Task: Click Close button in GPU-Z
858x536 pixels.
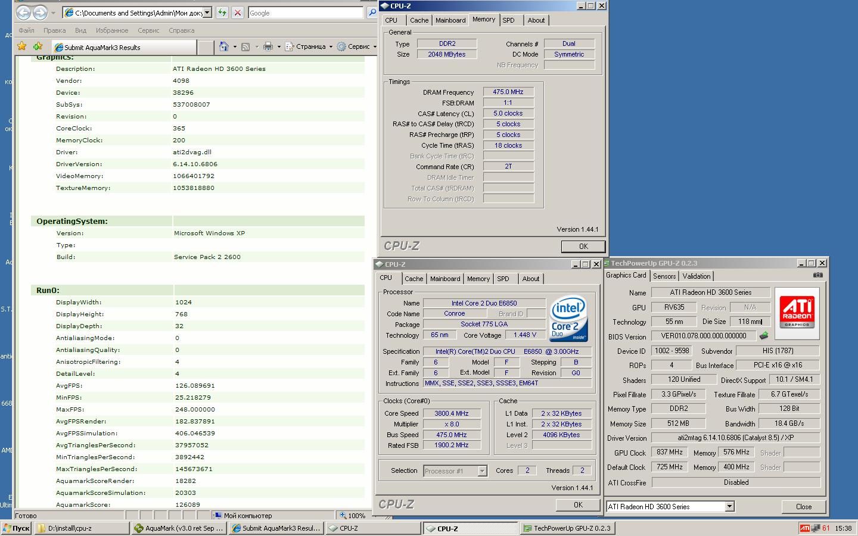Action: click(804, 507)
